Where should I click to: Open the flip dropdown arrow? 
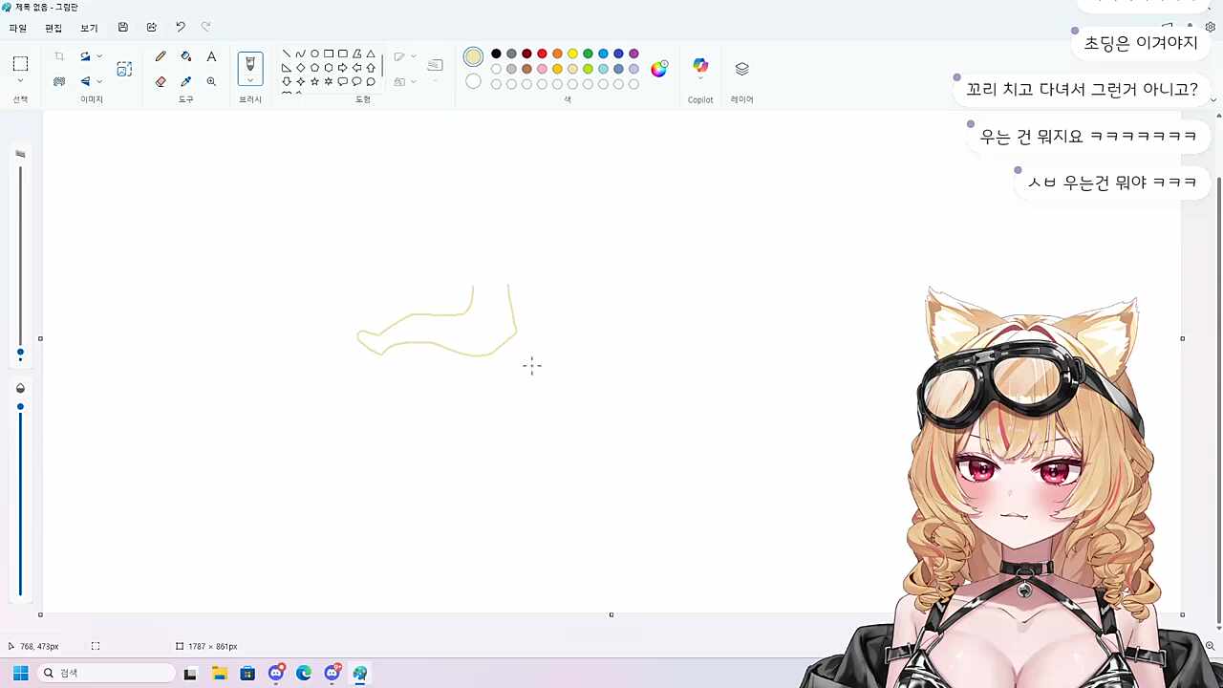tap(99, 81)
